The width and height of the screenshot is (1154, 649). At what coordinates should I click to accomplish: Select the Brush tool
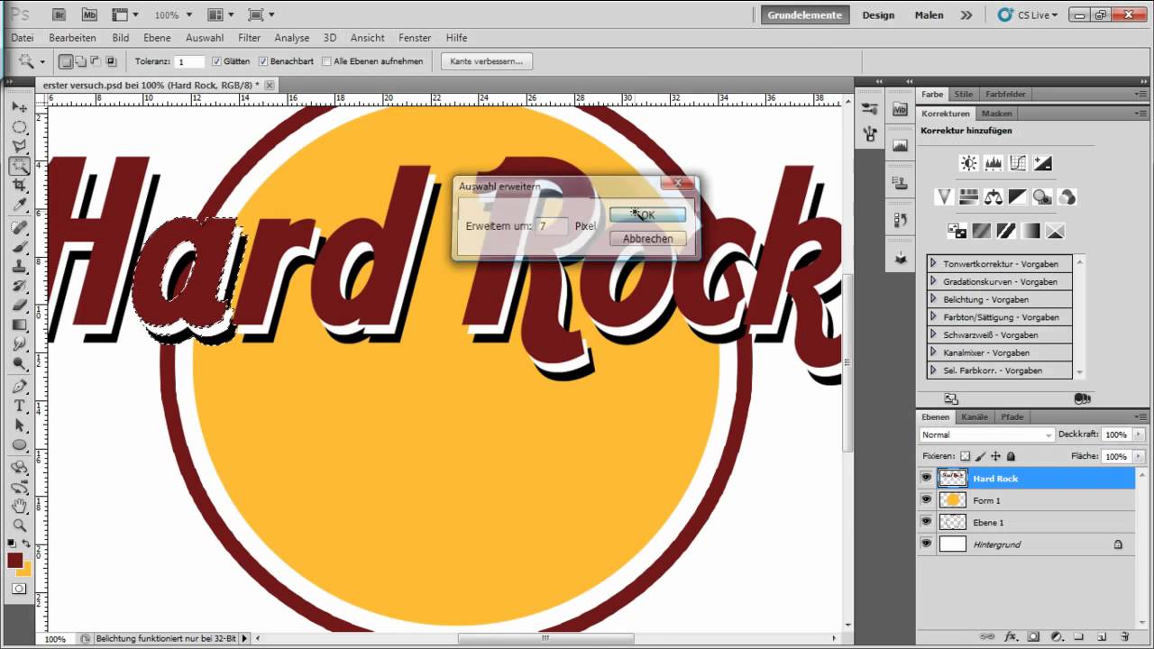[19, 247]
